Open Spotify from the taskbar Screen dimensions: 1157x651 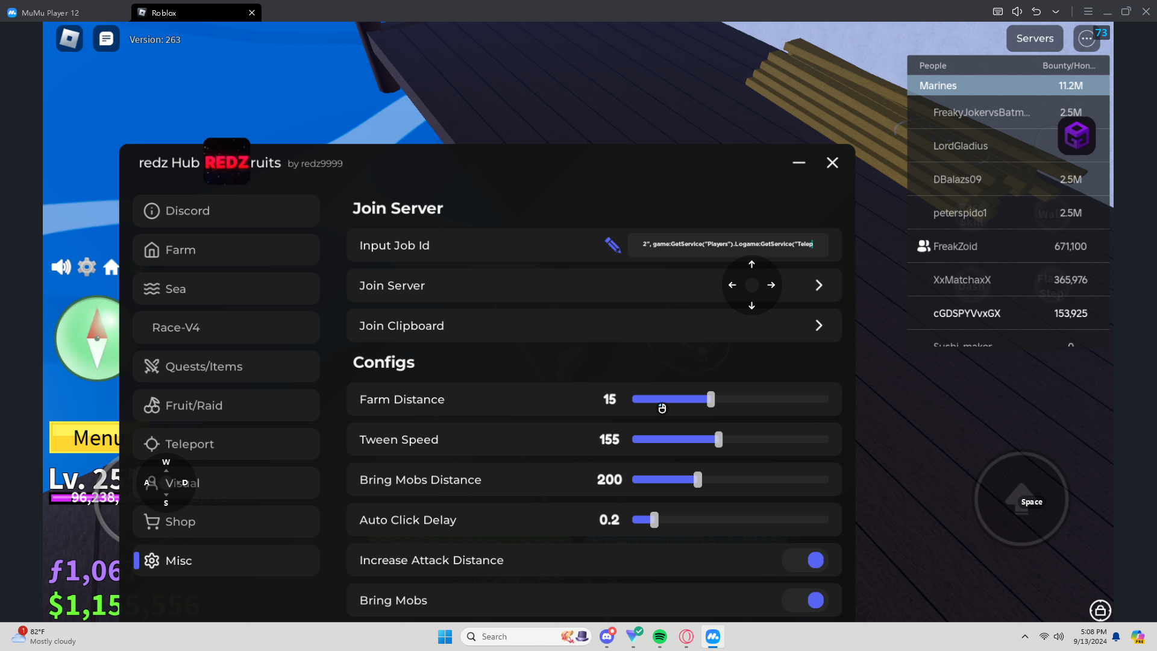tap(660, 637)
